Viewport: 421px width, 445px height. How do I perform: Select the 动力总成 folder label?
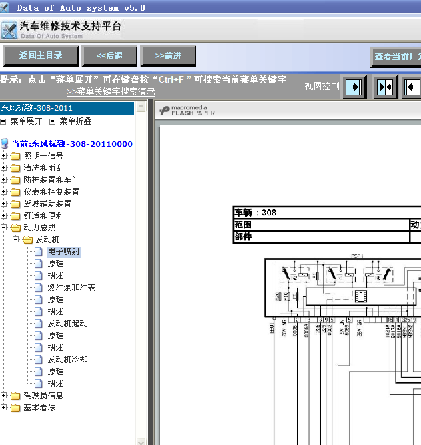point(39,228)
